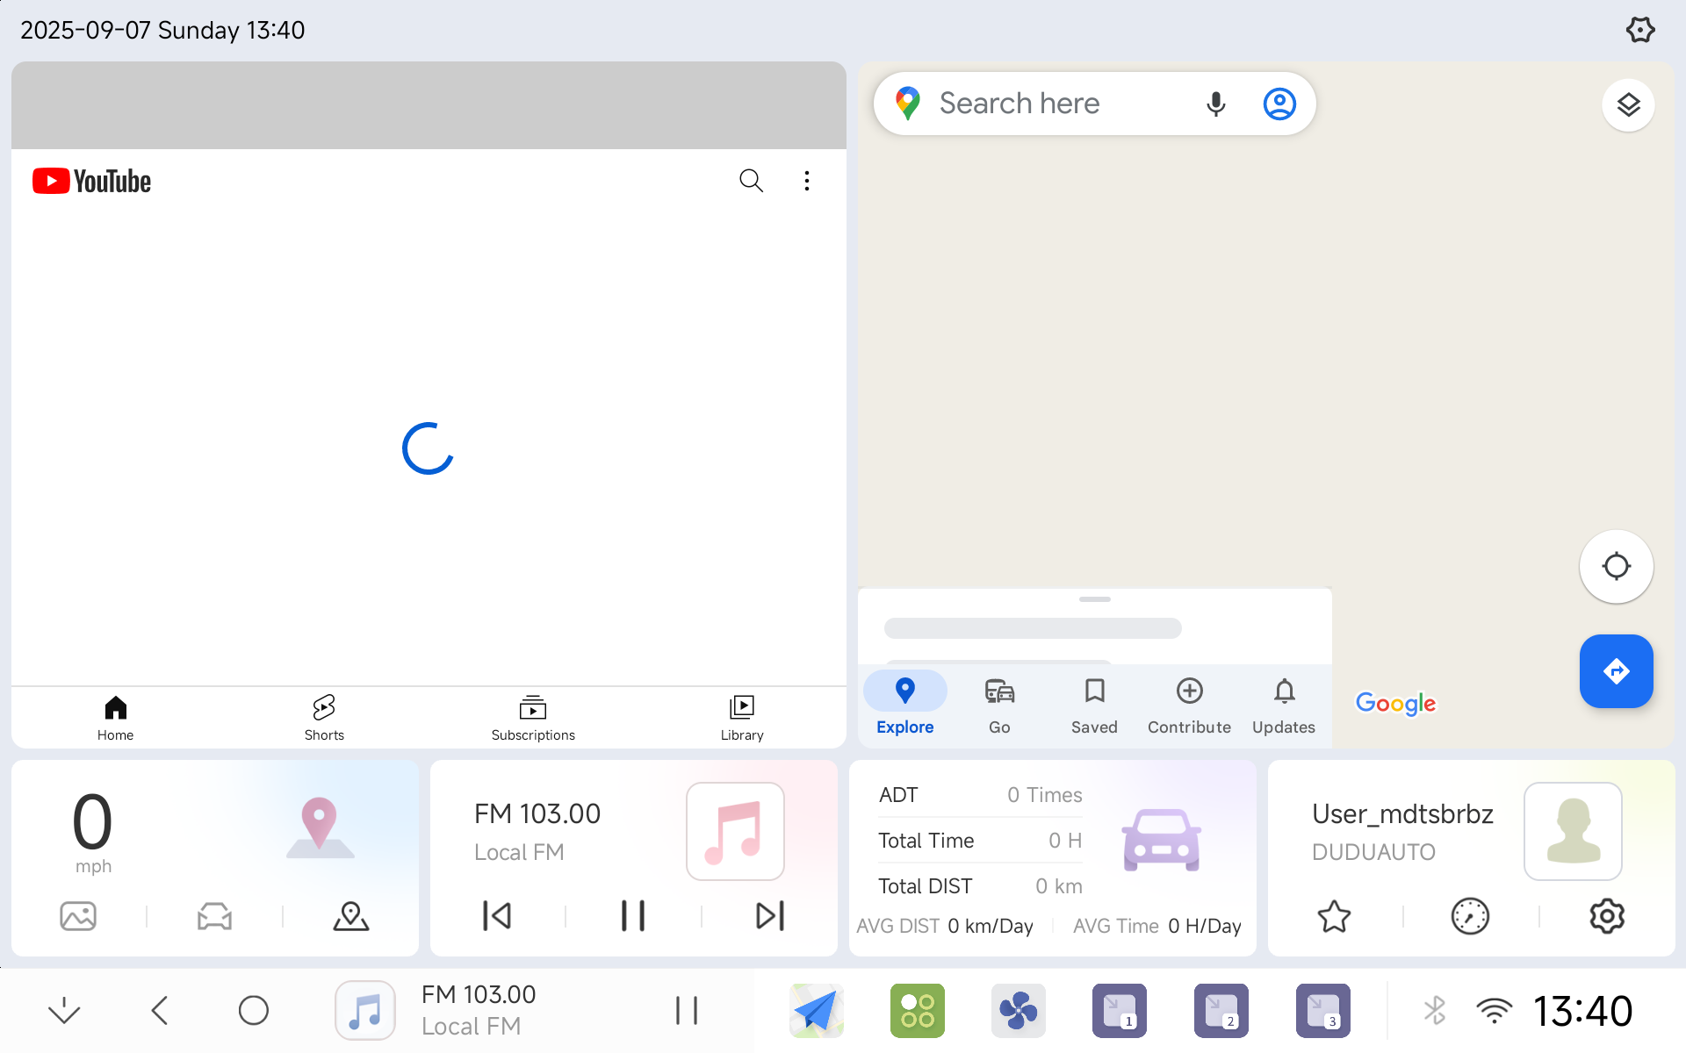Open YouTube Shorts tab

[x=324, y=718]
